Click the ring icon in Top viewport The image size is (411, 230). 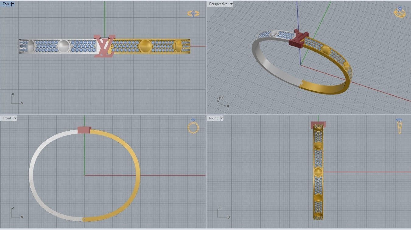point(193,13)
